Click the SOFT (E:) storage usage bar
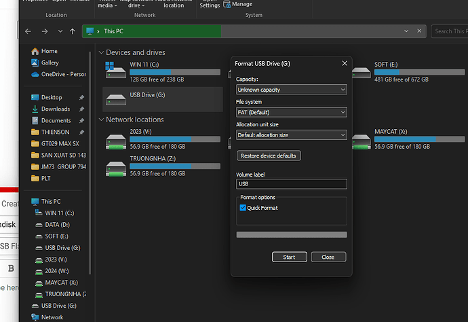 tap(420, 72)
